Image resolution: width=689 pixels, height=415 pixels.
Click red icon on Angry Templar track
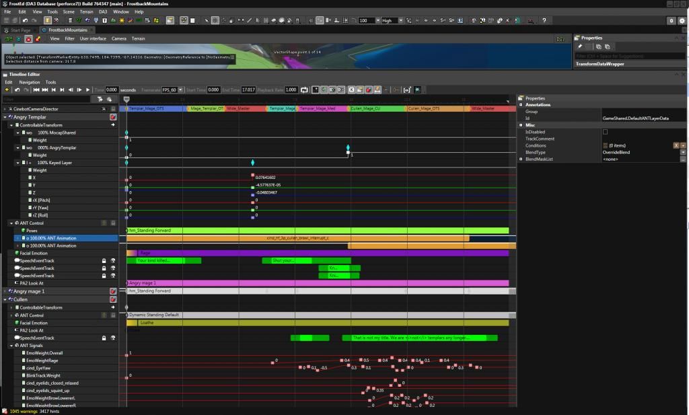(x=113, y=117)
